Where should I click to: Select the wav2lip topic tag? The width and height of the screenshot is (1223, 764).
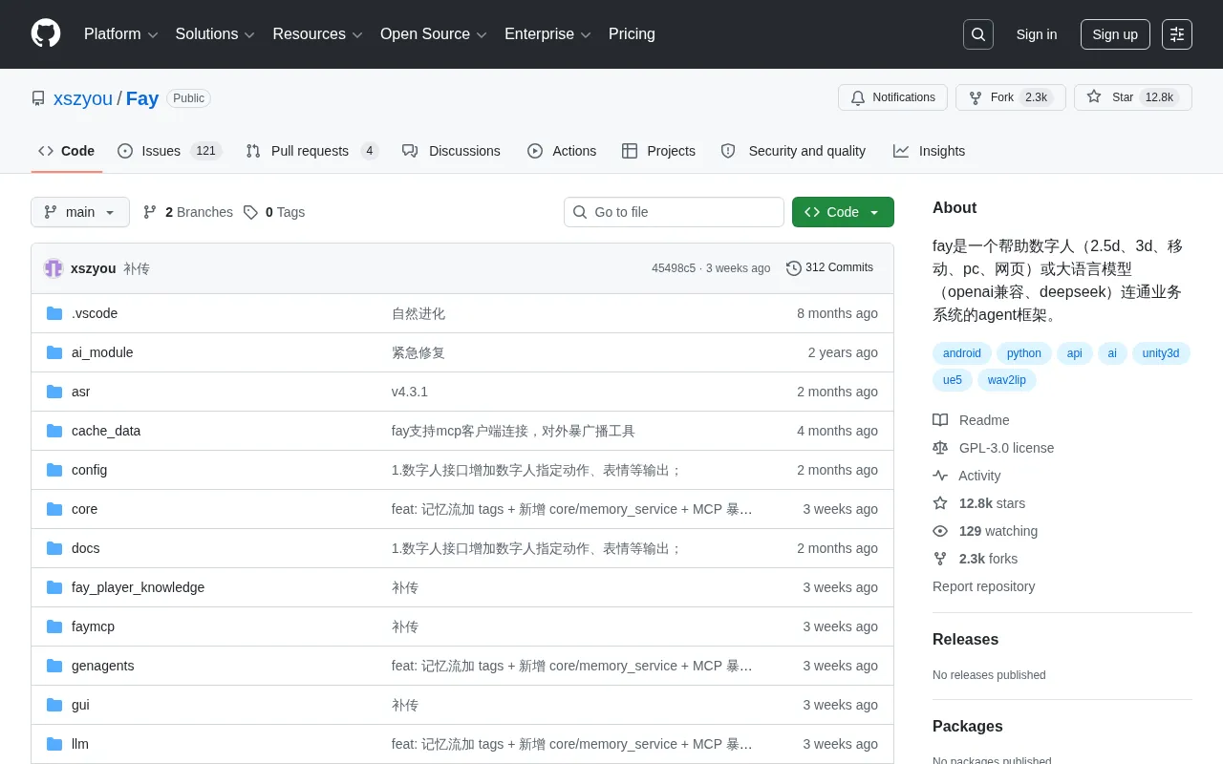[x=1007, y=380]
